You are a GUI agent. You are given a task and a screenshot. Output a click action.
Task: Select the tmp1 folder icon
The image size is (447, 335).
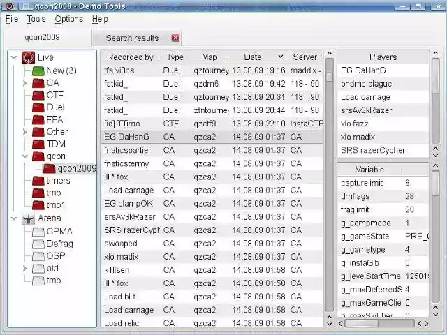[x=38, y=205]
